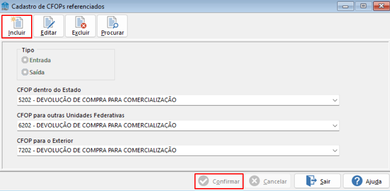Click the 7202 - DEVOLUÇÃO DE COMPRA field
Viewport: 390px width, 191px height.
coord(178,150)
